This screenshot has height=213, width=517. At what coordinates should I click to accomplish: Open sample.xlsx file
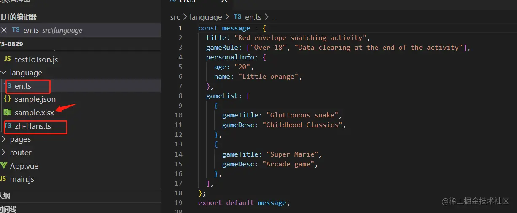[x=34, y=113]
